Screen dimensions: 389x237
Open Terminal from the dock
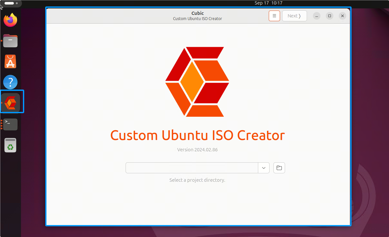pos(10,124)
